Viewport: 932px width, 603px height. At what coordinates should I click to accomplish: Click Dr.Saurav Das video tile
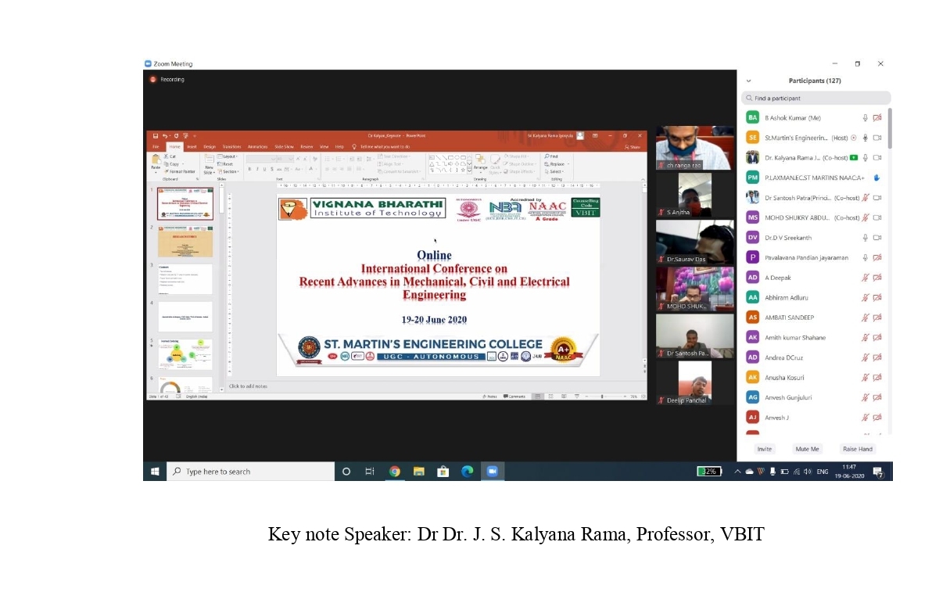point(694,242)
